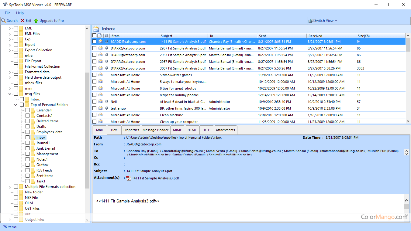Check the Deleted Items folder checkbox
This screenshot has width=411, height=231.
27,121
